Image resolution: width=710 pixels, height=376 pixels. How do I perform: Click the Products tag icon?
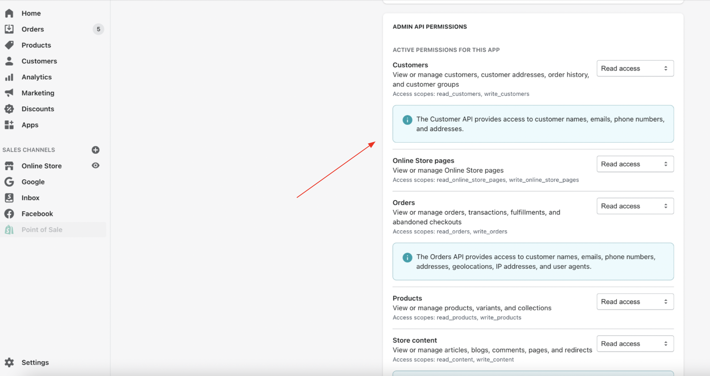pos(9,45)
